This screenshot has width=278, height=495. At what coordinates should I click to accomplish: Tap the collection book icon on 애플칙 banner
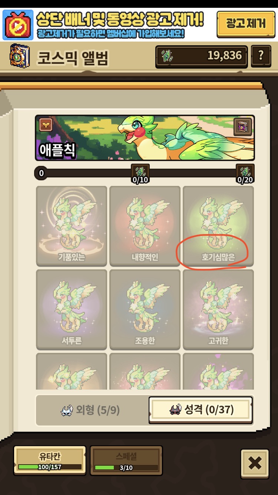pos(243,127)
